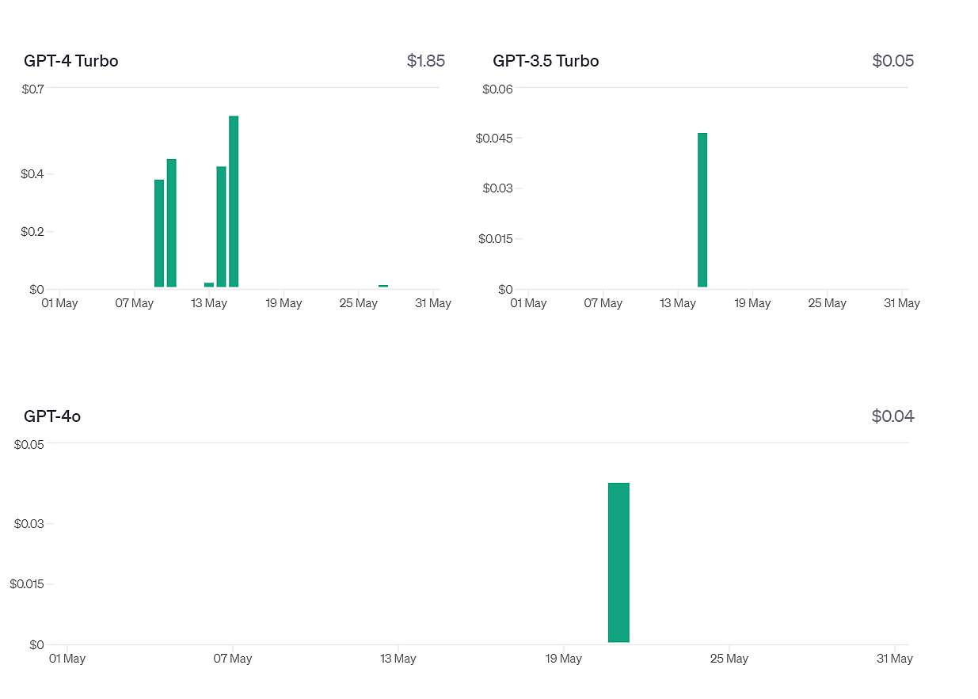
Task: Click '13 May' on the GPT-4o axis
Action: tap(398, 659)
